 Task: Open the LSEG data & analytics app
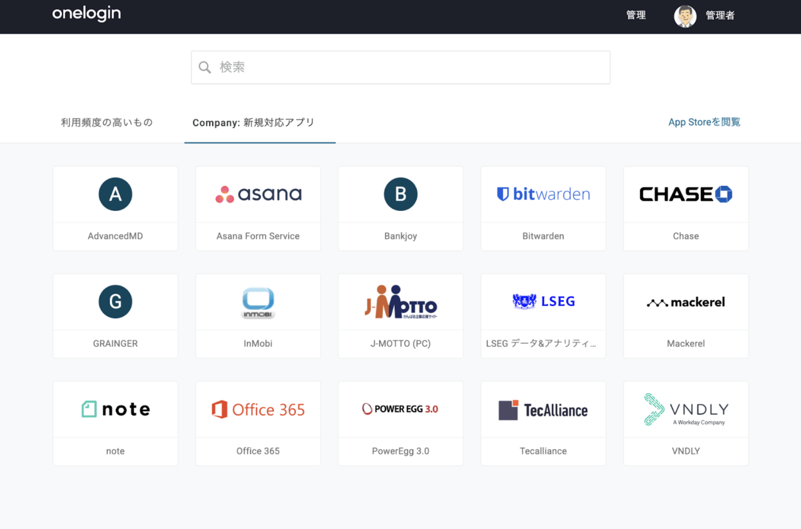[543, 315]
